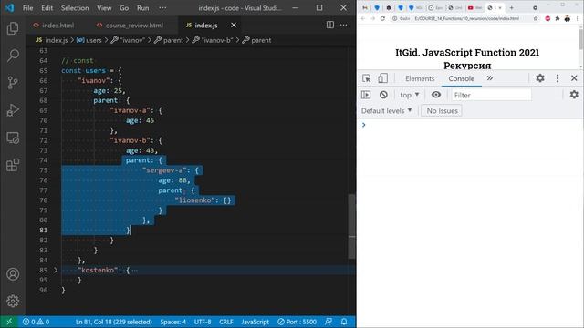The height and width of the screenshot is (328, 584).
Task: Click the Chrome address bar
Action: click(x=463, y=18)
